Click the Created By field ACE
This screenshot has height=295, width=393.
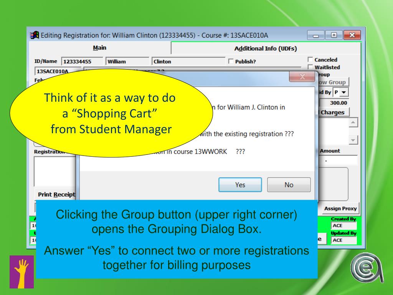[x=343, y=225]
